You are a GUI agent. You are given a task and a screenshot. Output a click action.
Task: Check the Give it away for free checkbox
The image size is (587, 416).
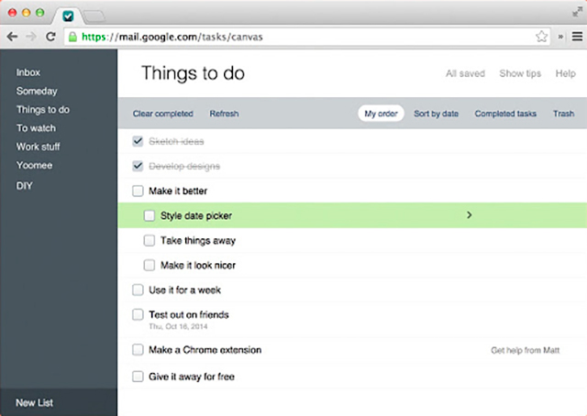pos(138,377)
